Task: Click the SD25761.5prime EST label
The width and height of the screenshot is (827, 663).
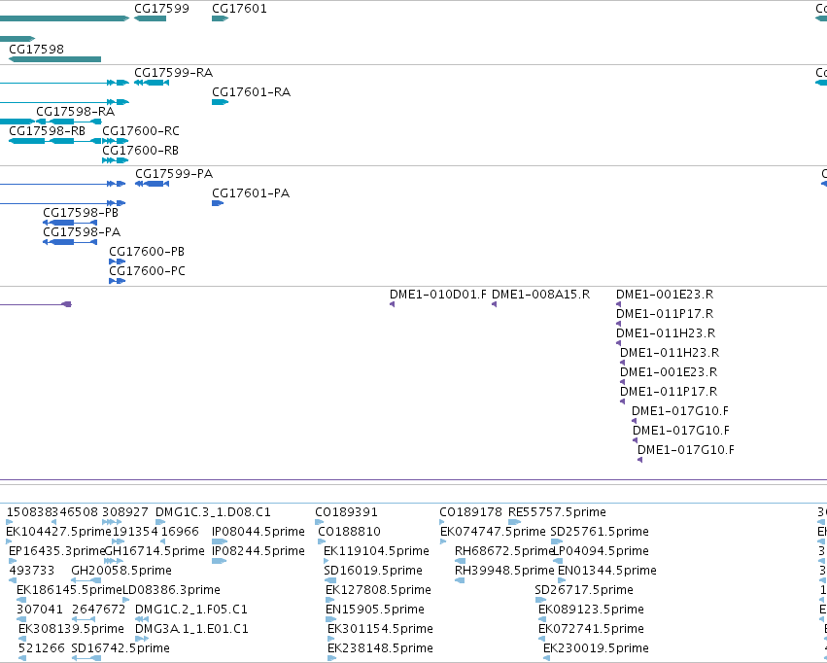Action: [x=600, y=532]
